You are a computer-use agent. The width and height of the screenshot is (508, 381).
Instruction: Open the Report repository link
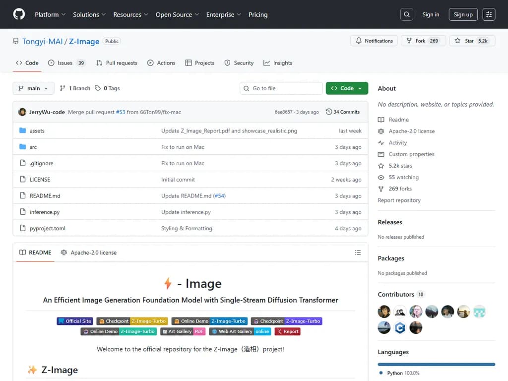pos(399,200)
